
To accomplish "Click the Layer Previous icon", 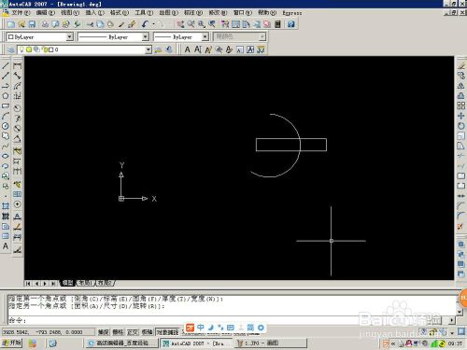I will (x=169, y=49).
